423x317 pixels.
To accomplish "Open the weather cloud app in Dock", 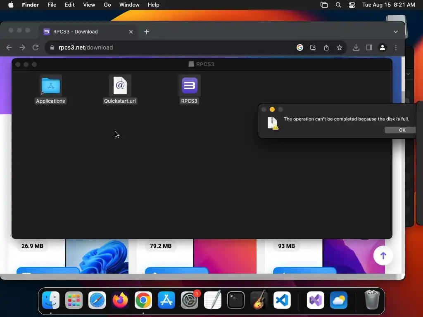I will click(339, 300).
